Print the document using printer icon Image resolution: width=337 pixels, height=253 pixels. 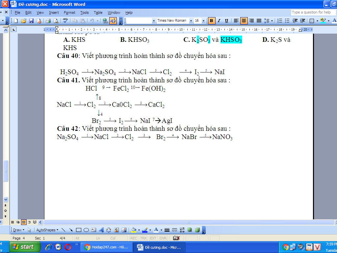(48, 21)
